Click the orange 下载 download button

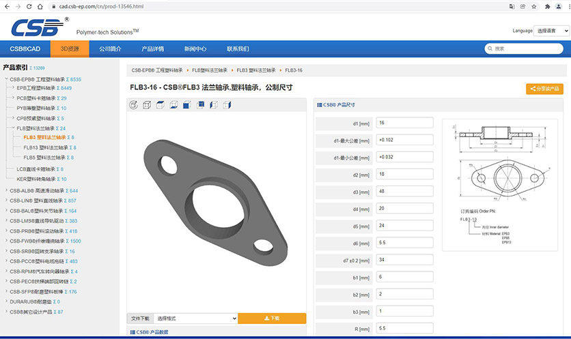(272, 319)
